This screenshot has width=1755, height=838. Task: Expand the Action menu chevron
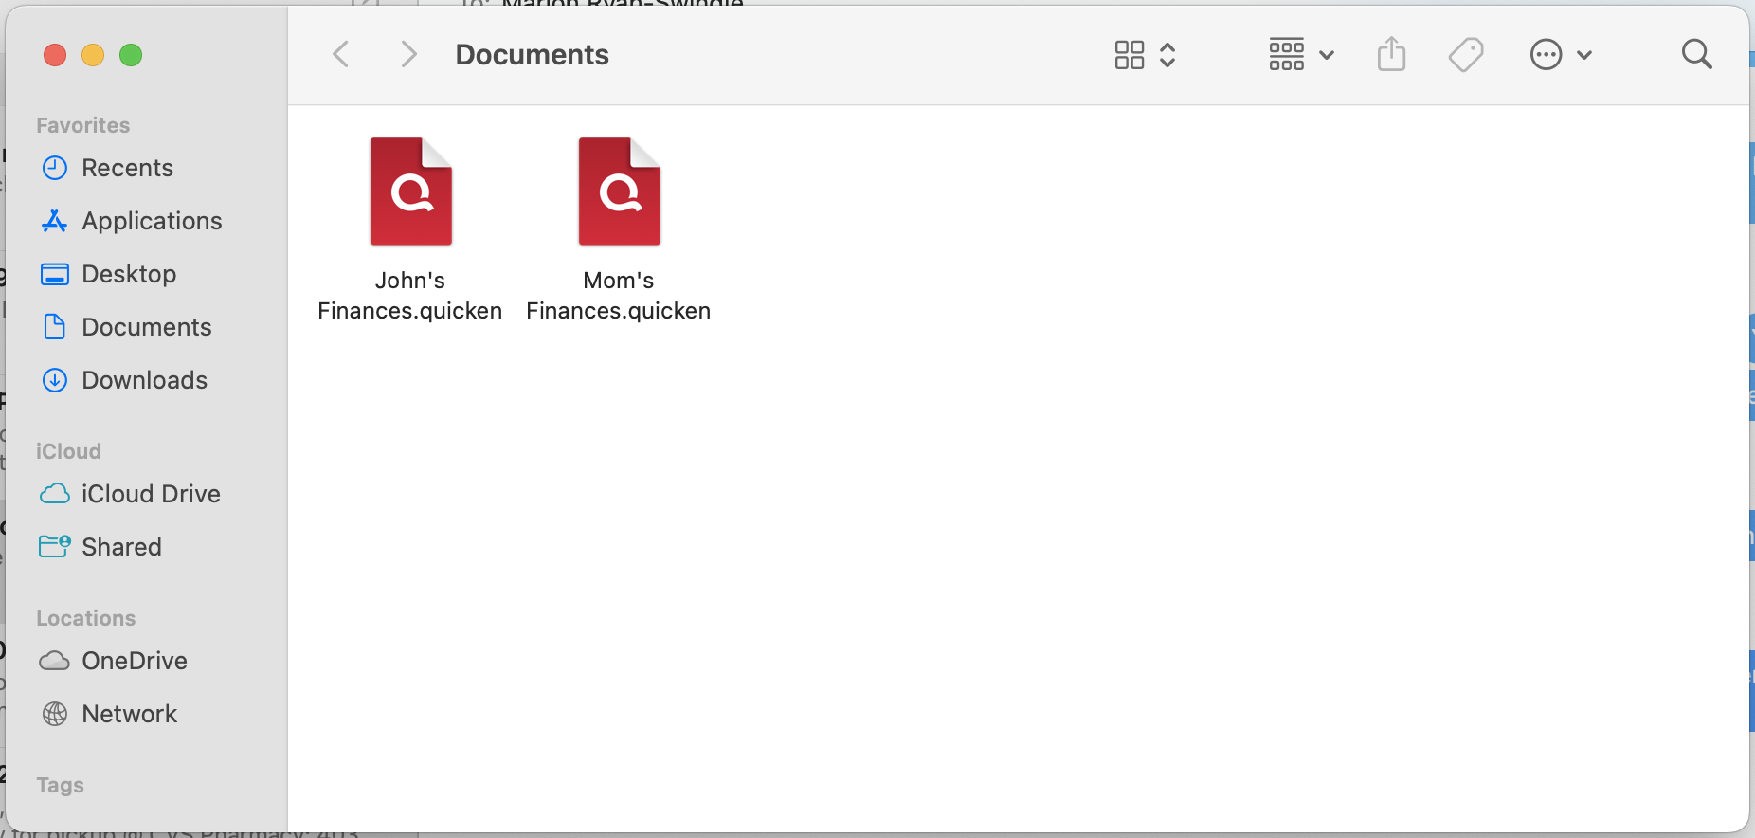[1584, 55]
